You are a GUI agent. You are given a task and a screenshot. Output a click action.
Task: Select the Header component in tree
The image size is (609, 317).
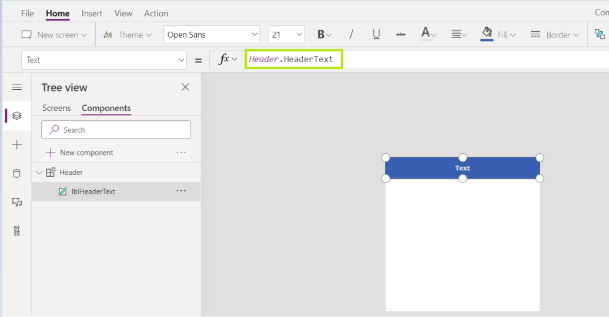pos(71,172)
